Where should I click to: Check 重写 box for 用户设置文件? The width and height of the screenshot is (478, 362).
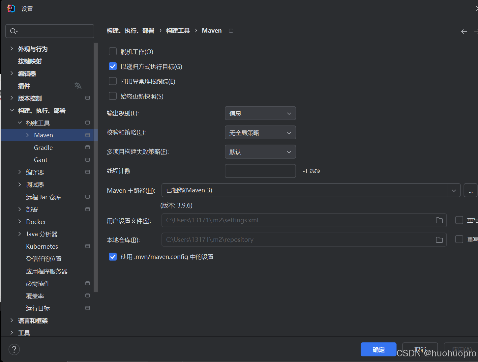pyautogui.click(x=459, y=220)
